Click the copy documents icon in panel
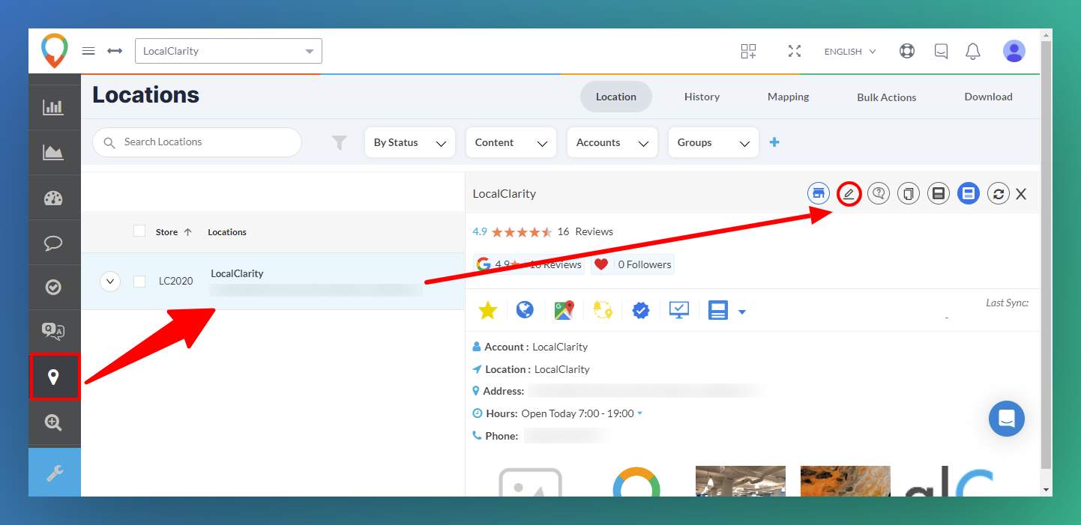The height and width of the screenshot is (525, 1081). [909, 194]
